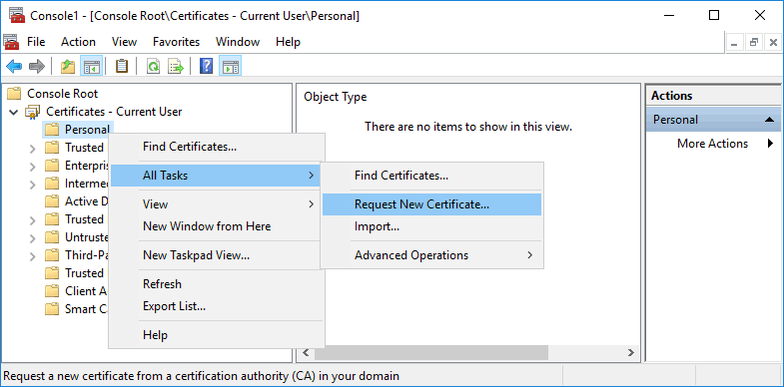784x387 pixels.
Task: Choose Request New Certificate
Action: pos(431,204)
